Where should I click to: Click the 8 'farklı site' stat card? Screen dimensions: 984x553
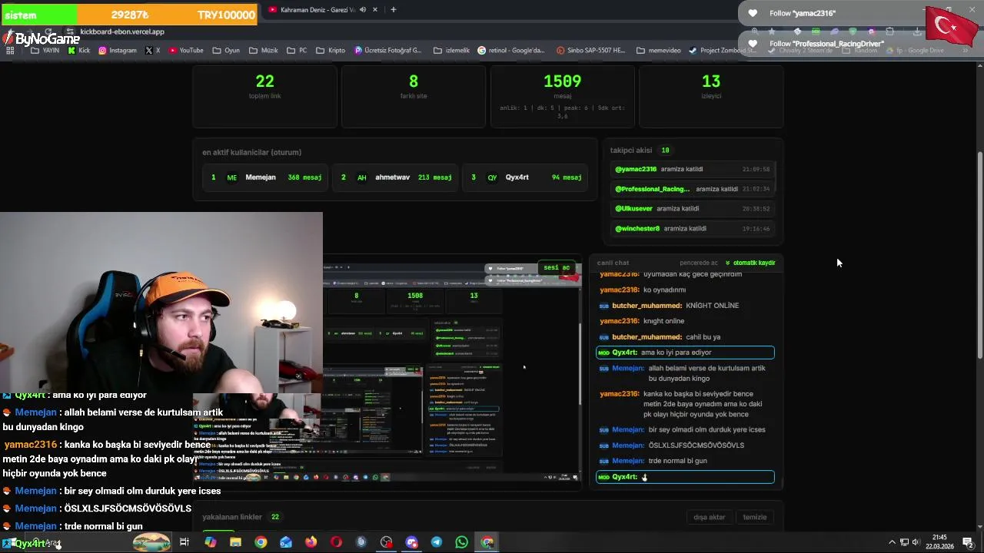pyautogui.click(x=414, y=96)
